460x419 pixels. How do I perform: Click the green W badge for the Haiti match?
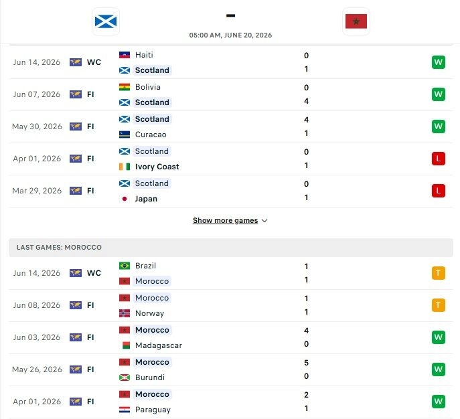click(x=439, y=62)
